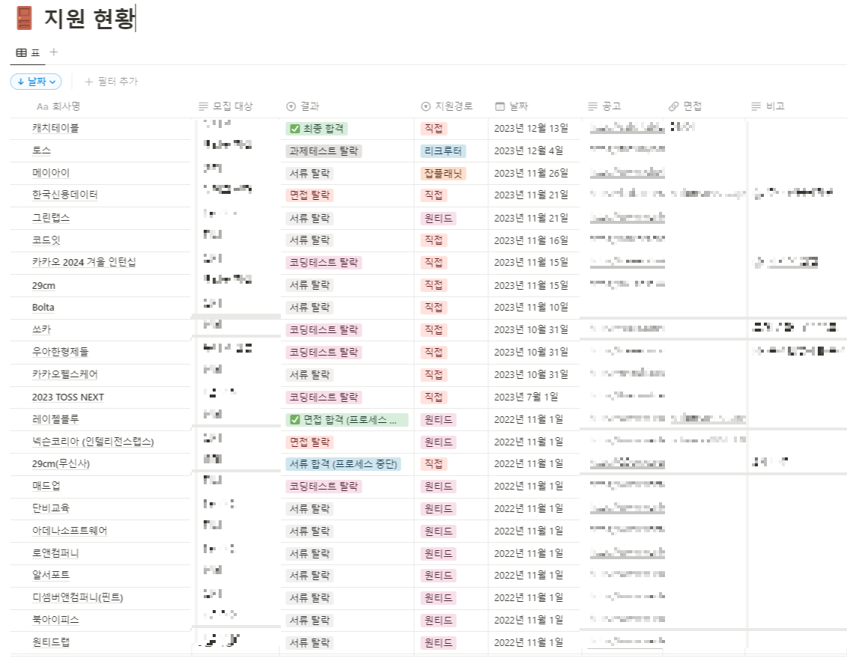Open 넥슨코리아 (인텔리전스랩스) row
The height and width of the screenshot is (658, 847).
[x=93, y=442]
